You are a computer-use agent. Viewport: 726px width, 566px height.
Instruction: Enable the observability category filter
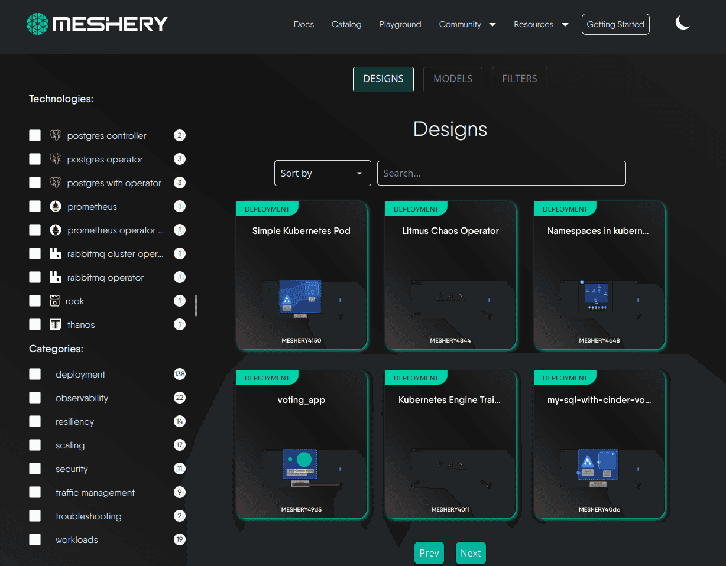click(35, 398)
